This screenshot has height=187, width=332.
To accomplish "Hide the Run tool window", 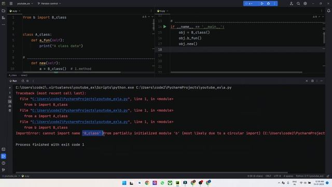I will 322,81.
